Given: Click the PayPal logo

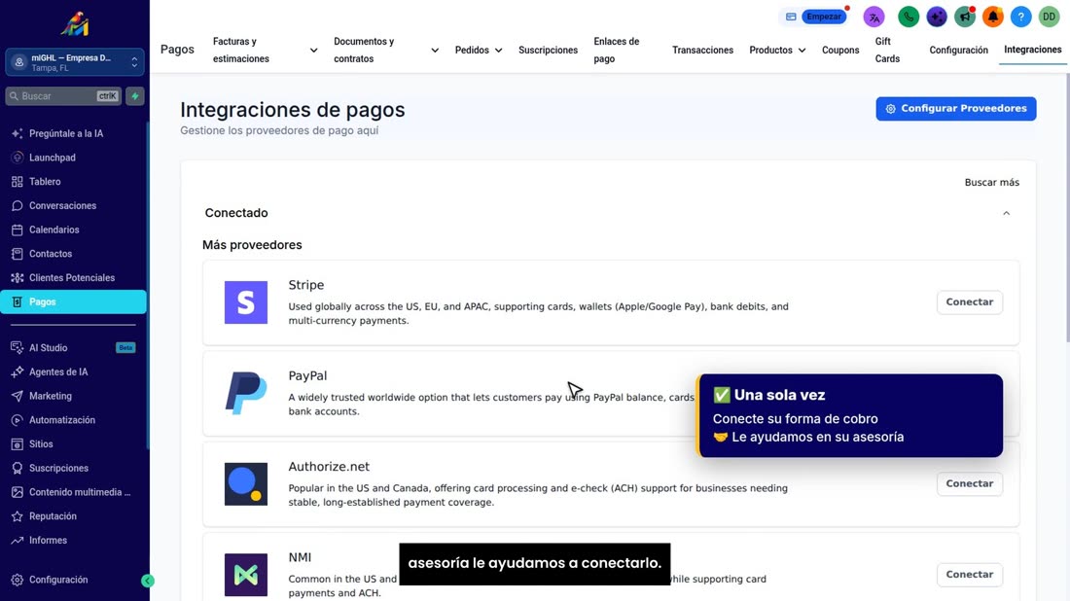Looking at the screenshot, I should coord(246,393).
